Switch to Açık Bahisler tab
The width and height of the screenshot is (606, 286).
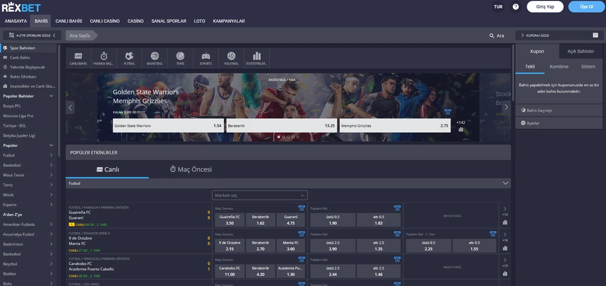581,51
